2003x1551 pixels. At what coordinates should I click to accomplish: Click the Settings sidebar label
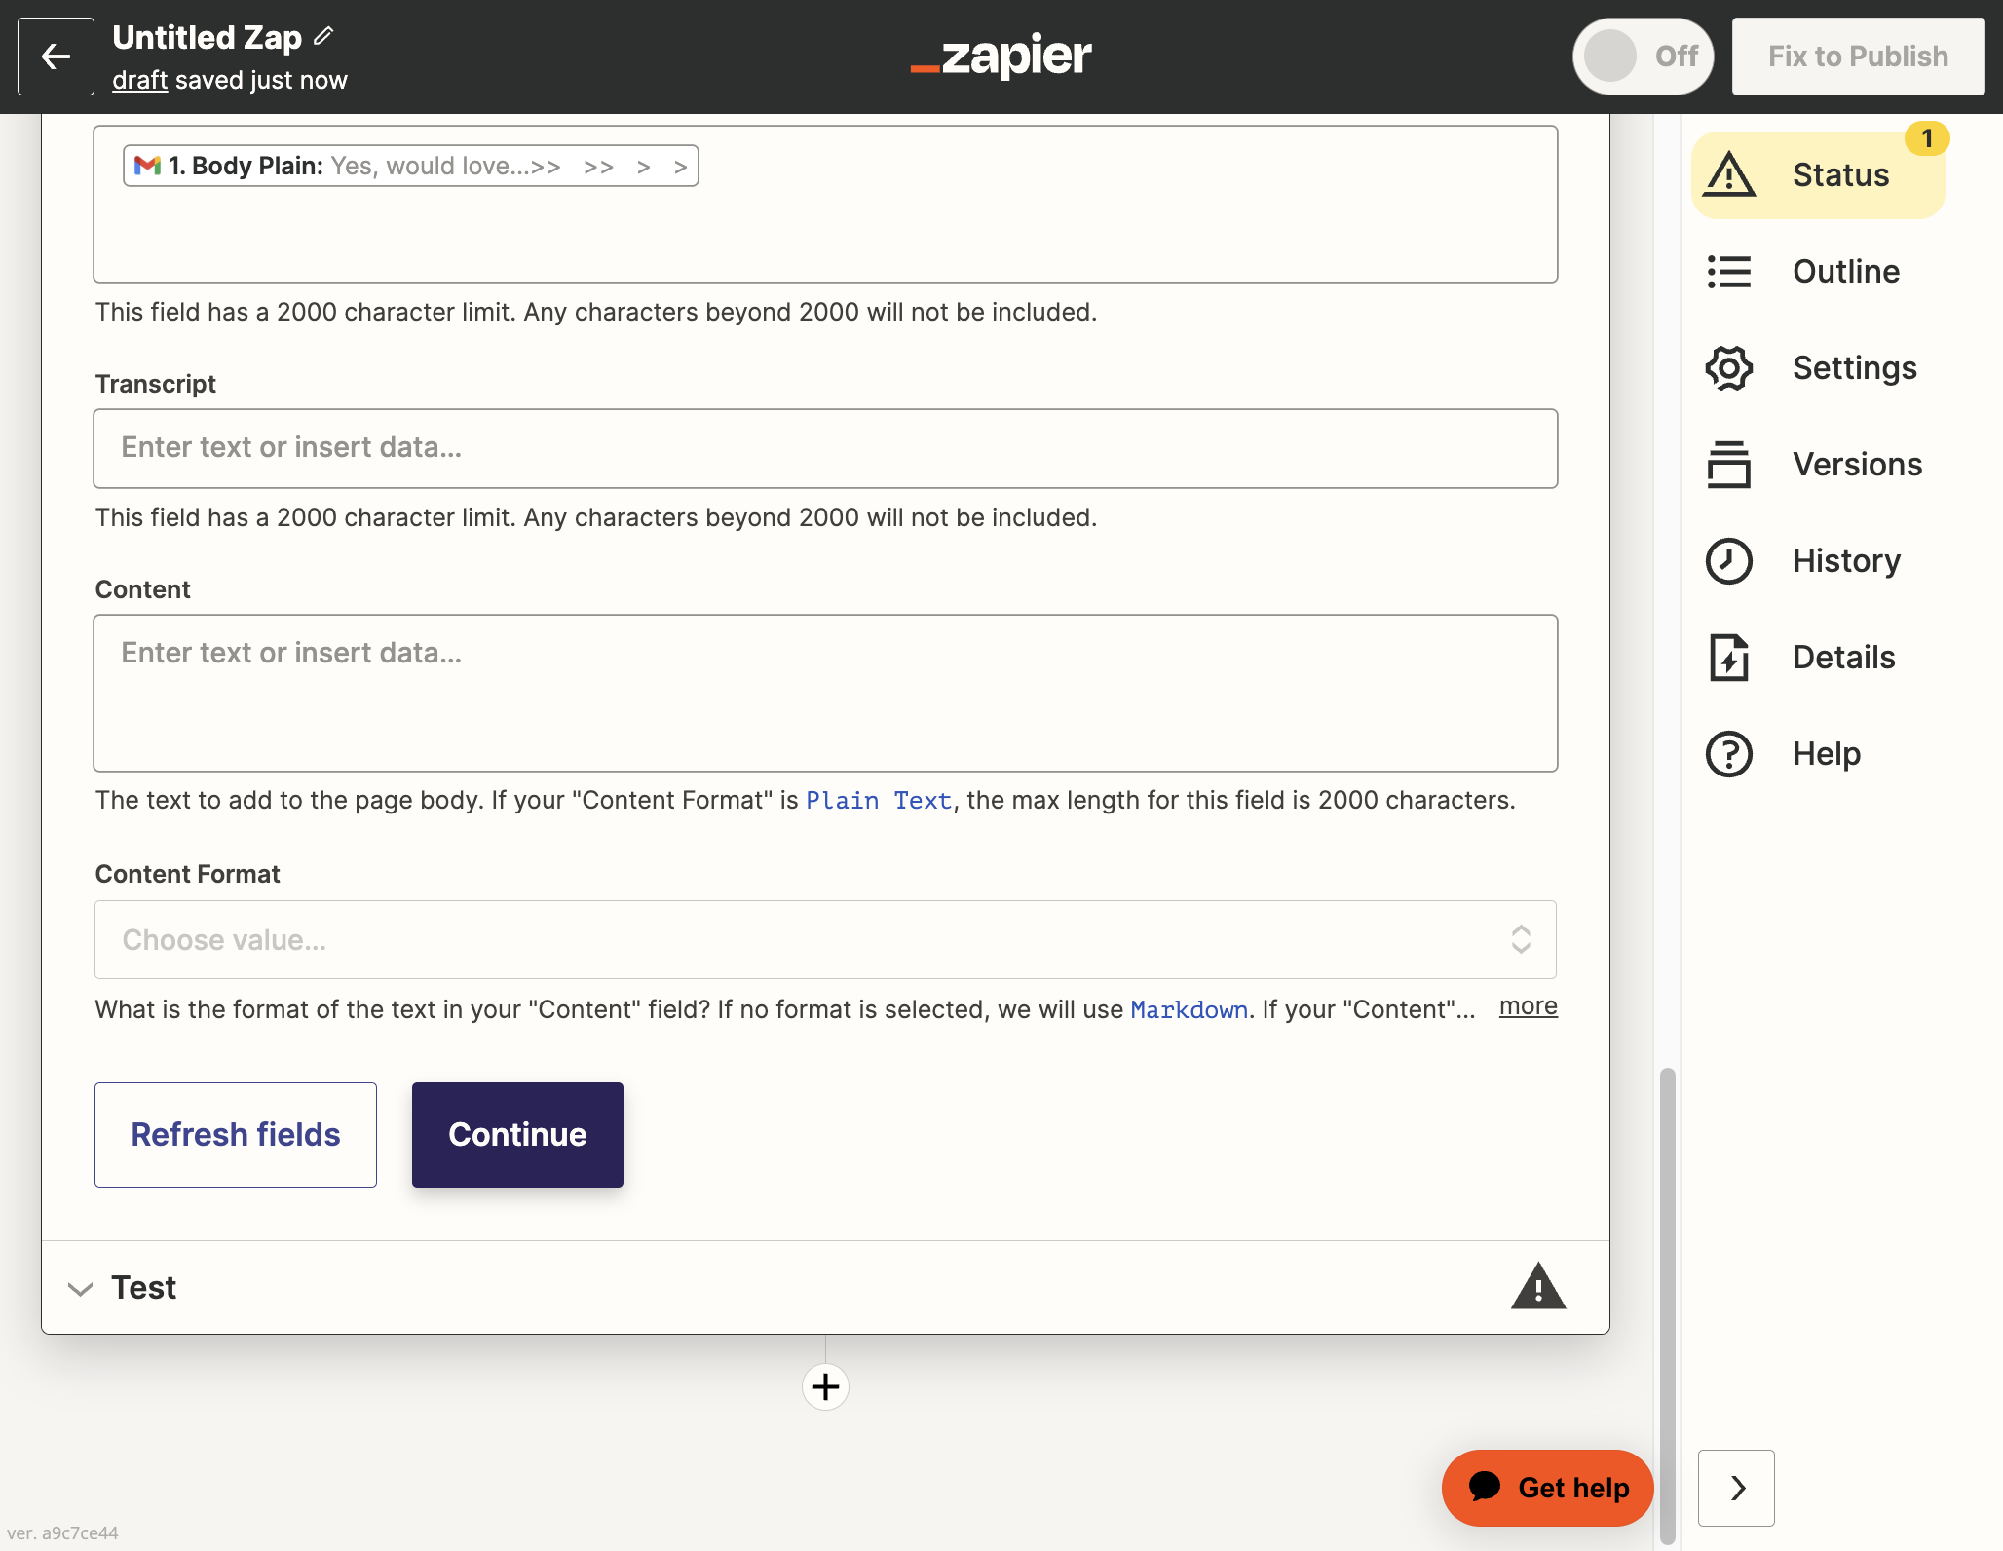click(x=1854, y=368)
